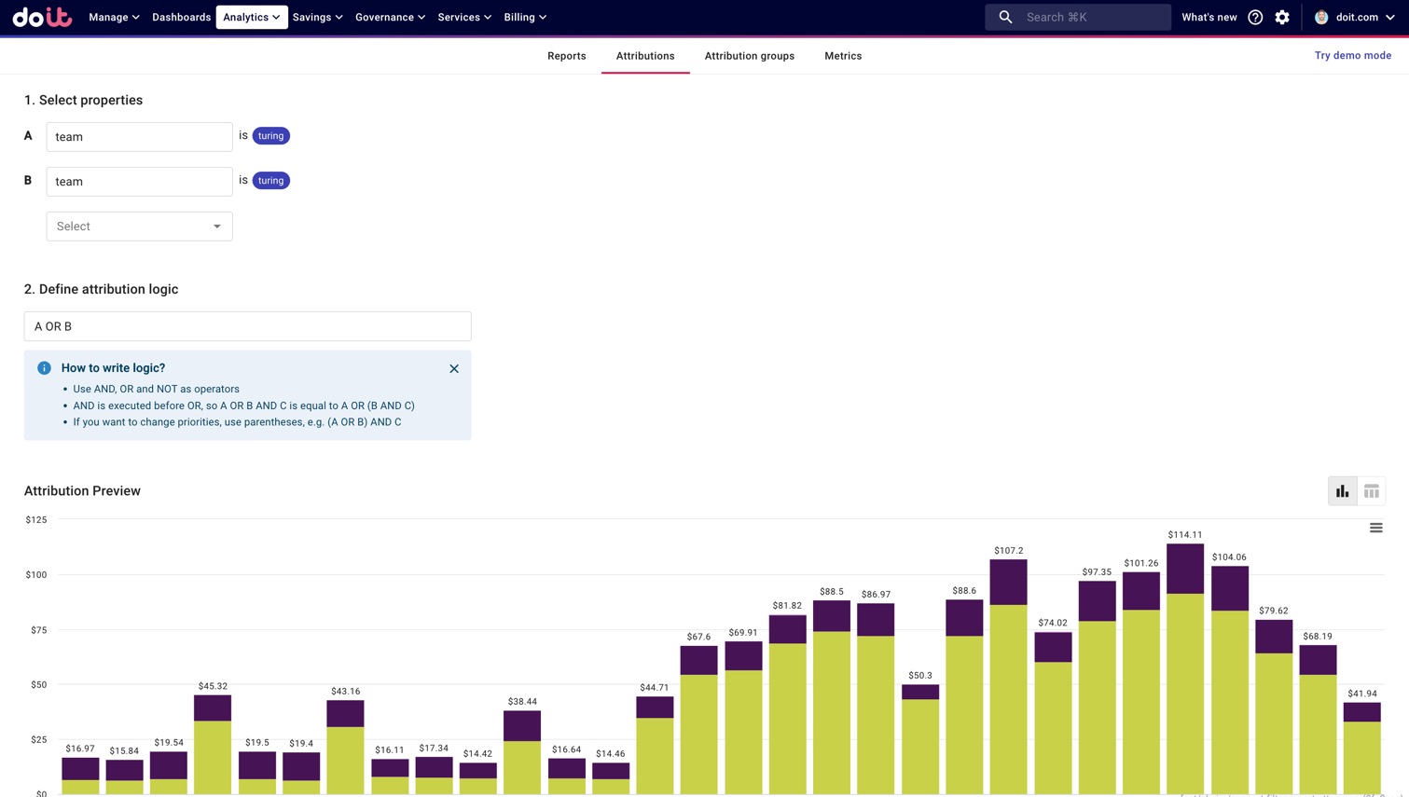This screenshot has width=1409, height=797.
Task: Close the How to write logic tip
Action: tap(454, 368)
